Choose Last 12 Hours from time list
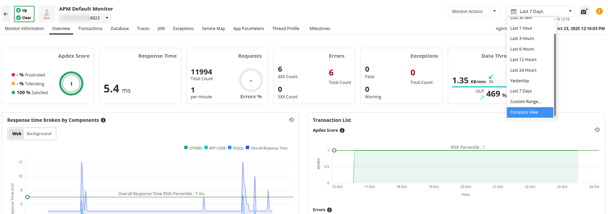608x214 pixels. click(530, 60)
